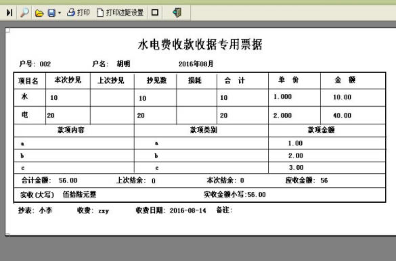
Task: Select the 金 额 column header
Action: [345, 80]
